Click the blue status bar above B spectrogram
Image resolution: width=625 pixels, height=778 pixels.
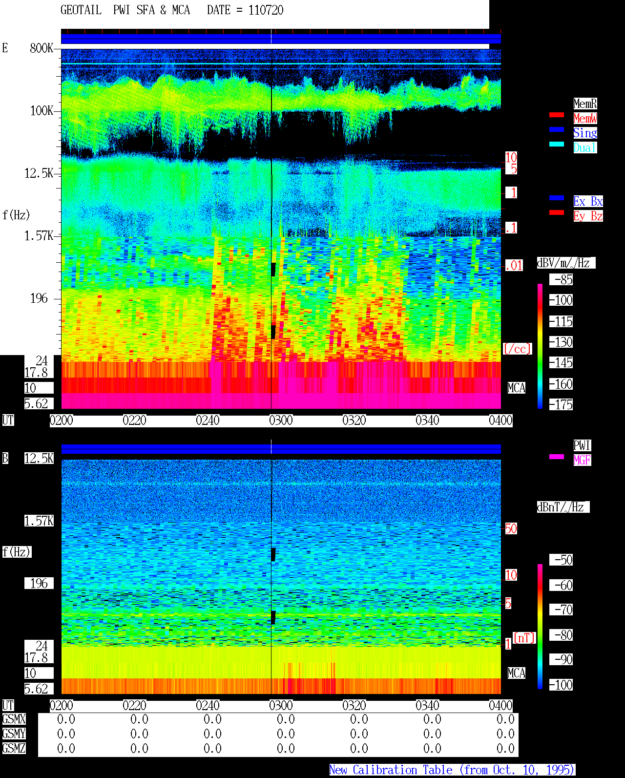tap(281, 449)
